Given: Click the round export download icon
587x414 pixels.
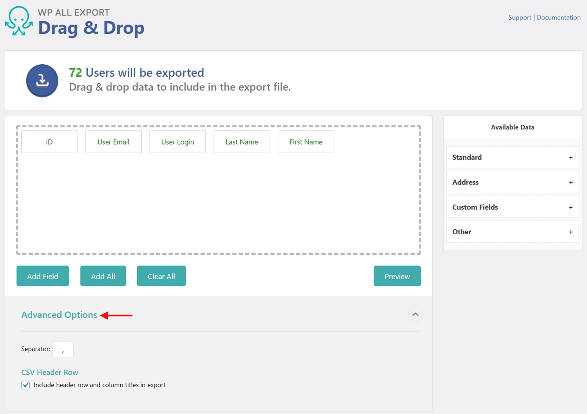Looking at the screenshot, I should (42, 80).
